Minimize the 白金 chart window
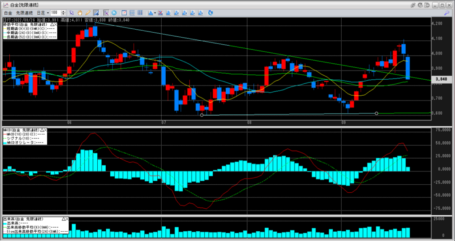The width and height of the screenshot is (455, 241). coord(435,5)
